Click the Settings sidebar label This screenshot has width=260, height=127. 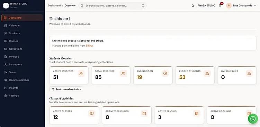[14, 96]
